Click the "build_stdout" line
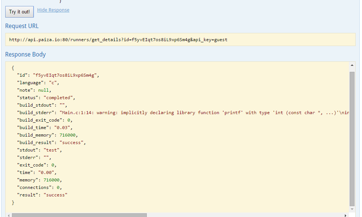This screenshot has width=362, height=217. coord(42,105)
